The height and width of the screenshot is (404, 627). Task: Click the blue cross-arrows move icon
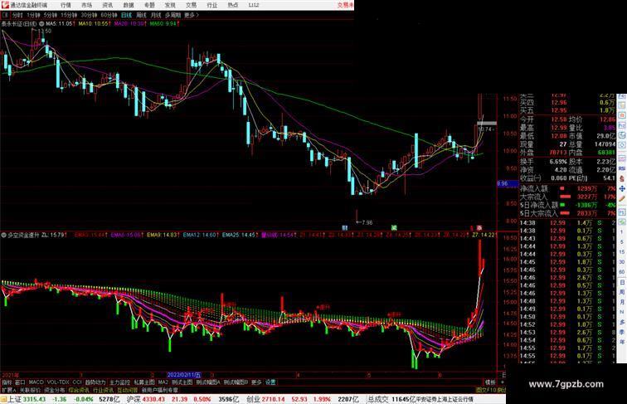click(622, 188)
